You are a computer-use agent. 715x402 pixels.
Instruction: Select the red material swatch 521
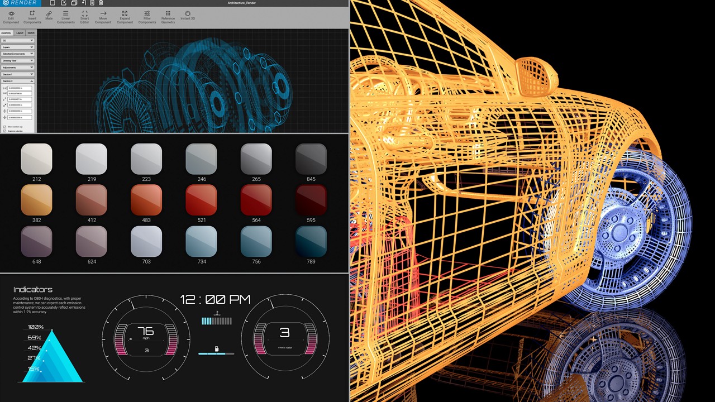(201, 200)
